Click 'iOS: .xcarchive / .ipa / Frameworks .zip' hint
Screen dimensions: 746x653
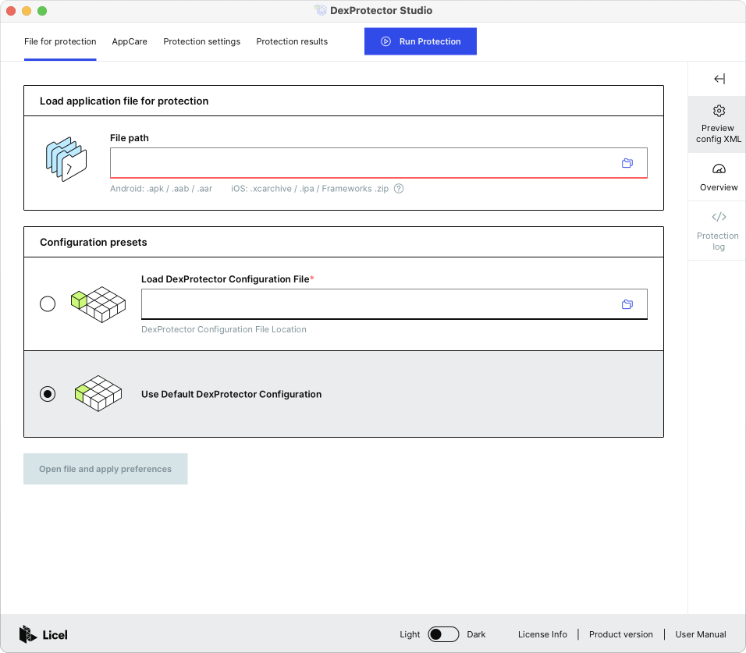(x=310, y=189)
